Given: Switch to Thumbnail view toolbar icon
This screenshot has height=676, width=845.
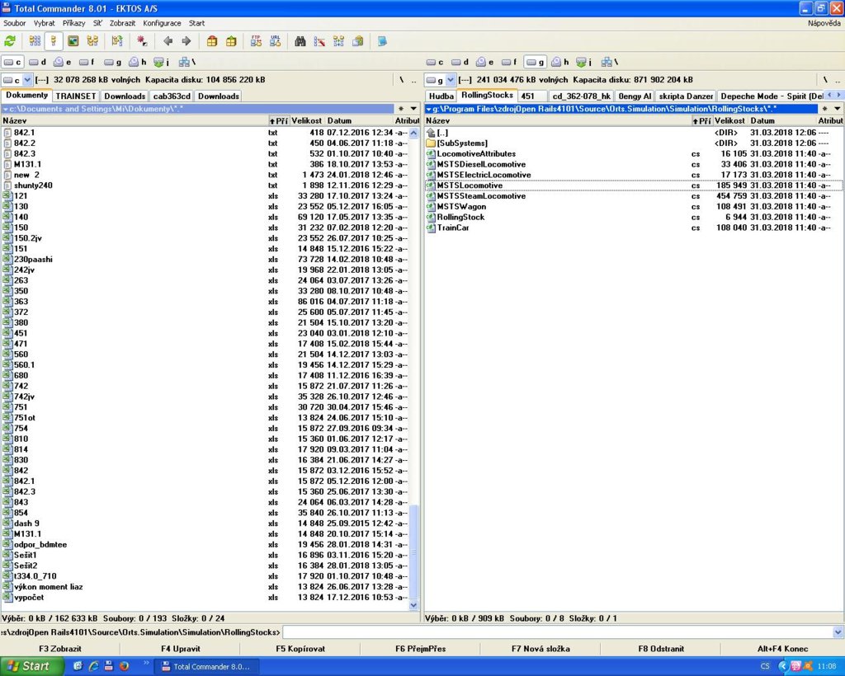Looking at the screenshot, I should coord(73,41).
